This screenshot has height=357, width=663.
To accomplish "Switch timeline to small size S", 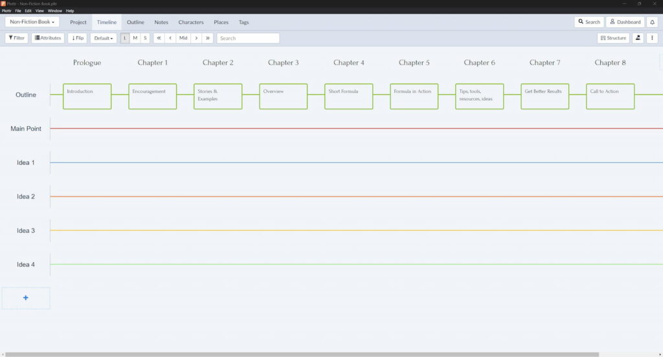I will pos(144,38).
